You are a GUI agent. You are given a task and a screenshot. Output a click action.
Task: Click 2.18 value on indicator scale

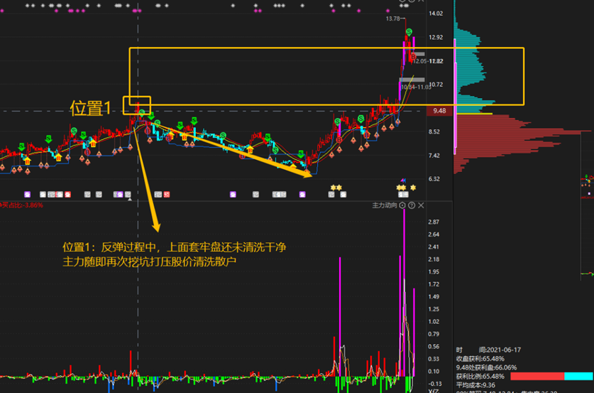pos(434,259)
